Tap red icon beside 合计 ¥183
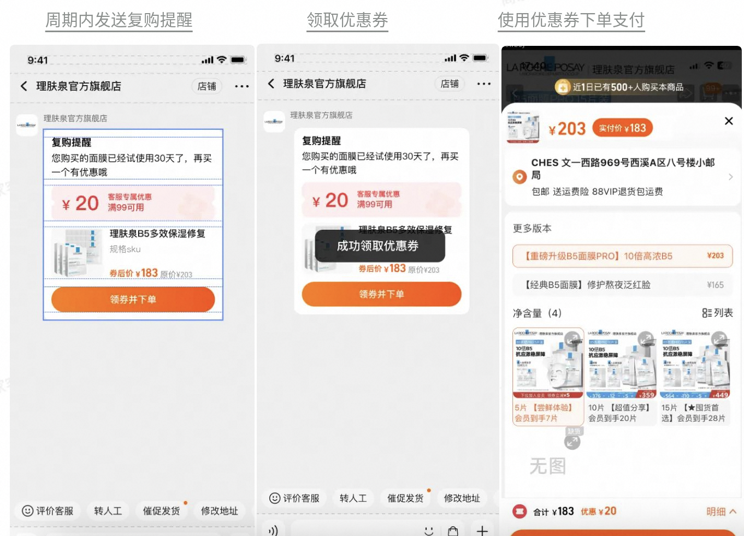Image resolution: width=744 pixels, height=536 pixels. [519, 511]
